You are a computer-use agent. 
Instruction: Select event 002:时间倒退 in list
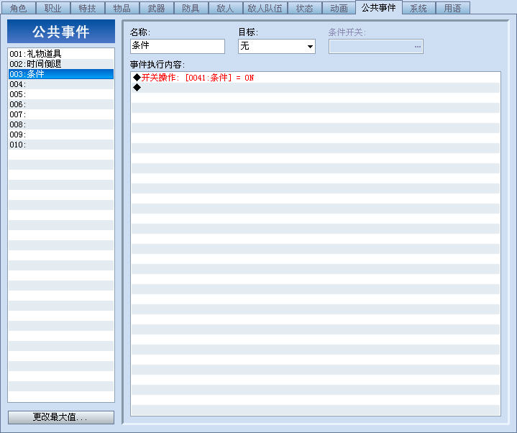(61, 64)
